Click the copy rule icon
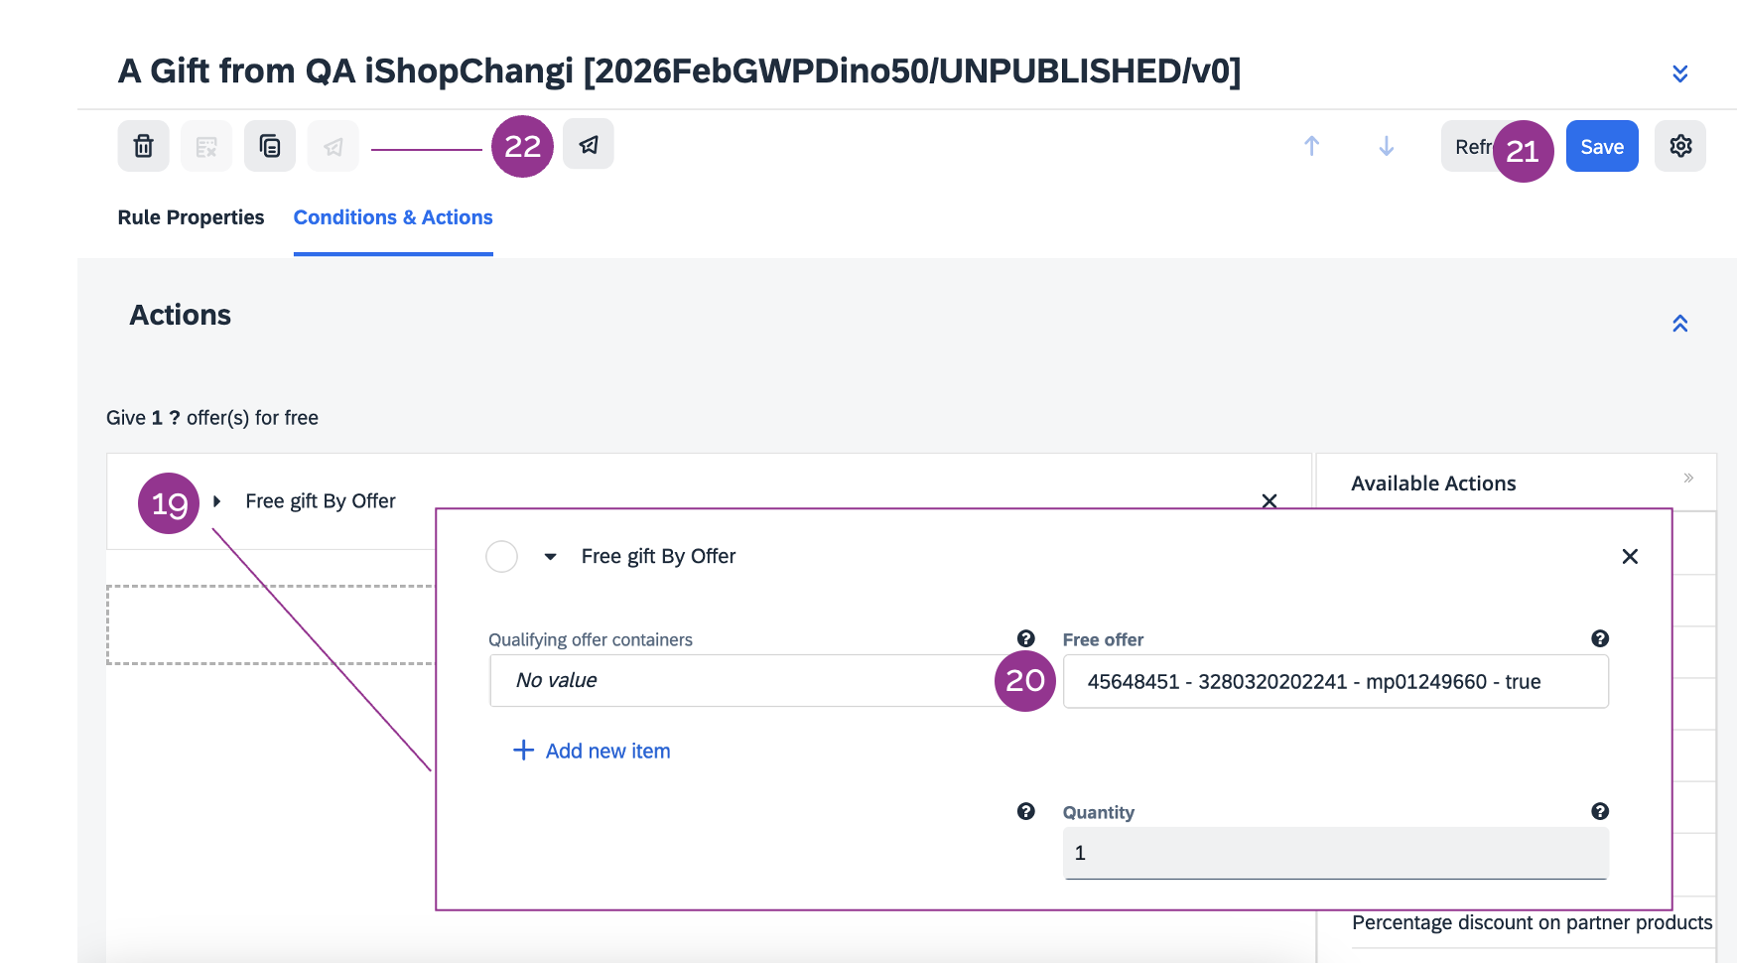 270,146
